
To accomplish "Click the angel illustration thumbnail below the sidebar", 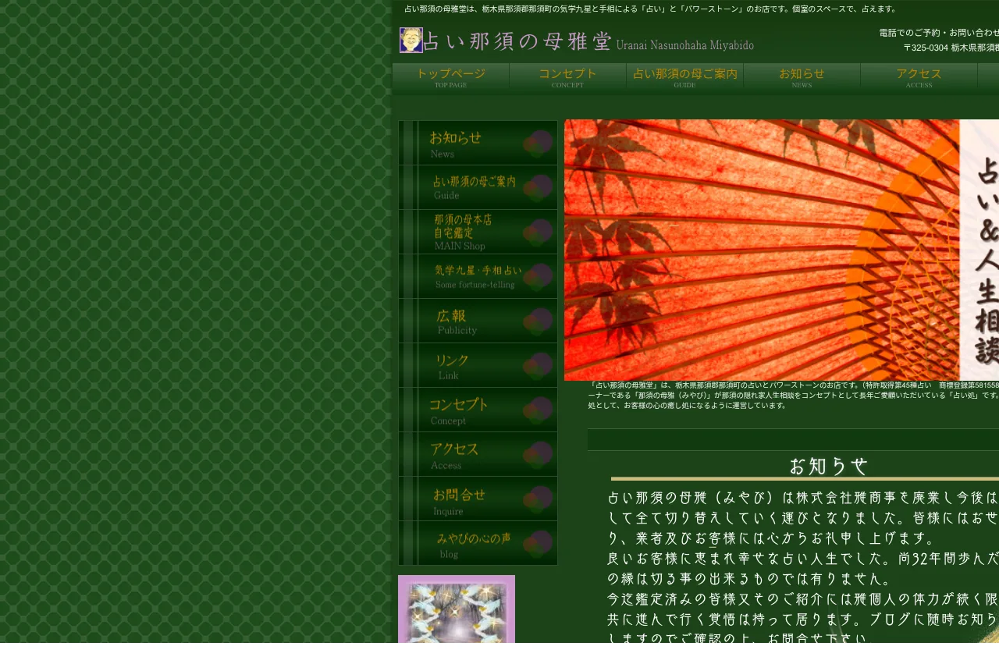I will click(457, 609).
